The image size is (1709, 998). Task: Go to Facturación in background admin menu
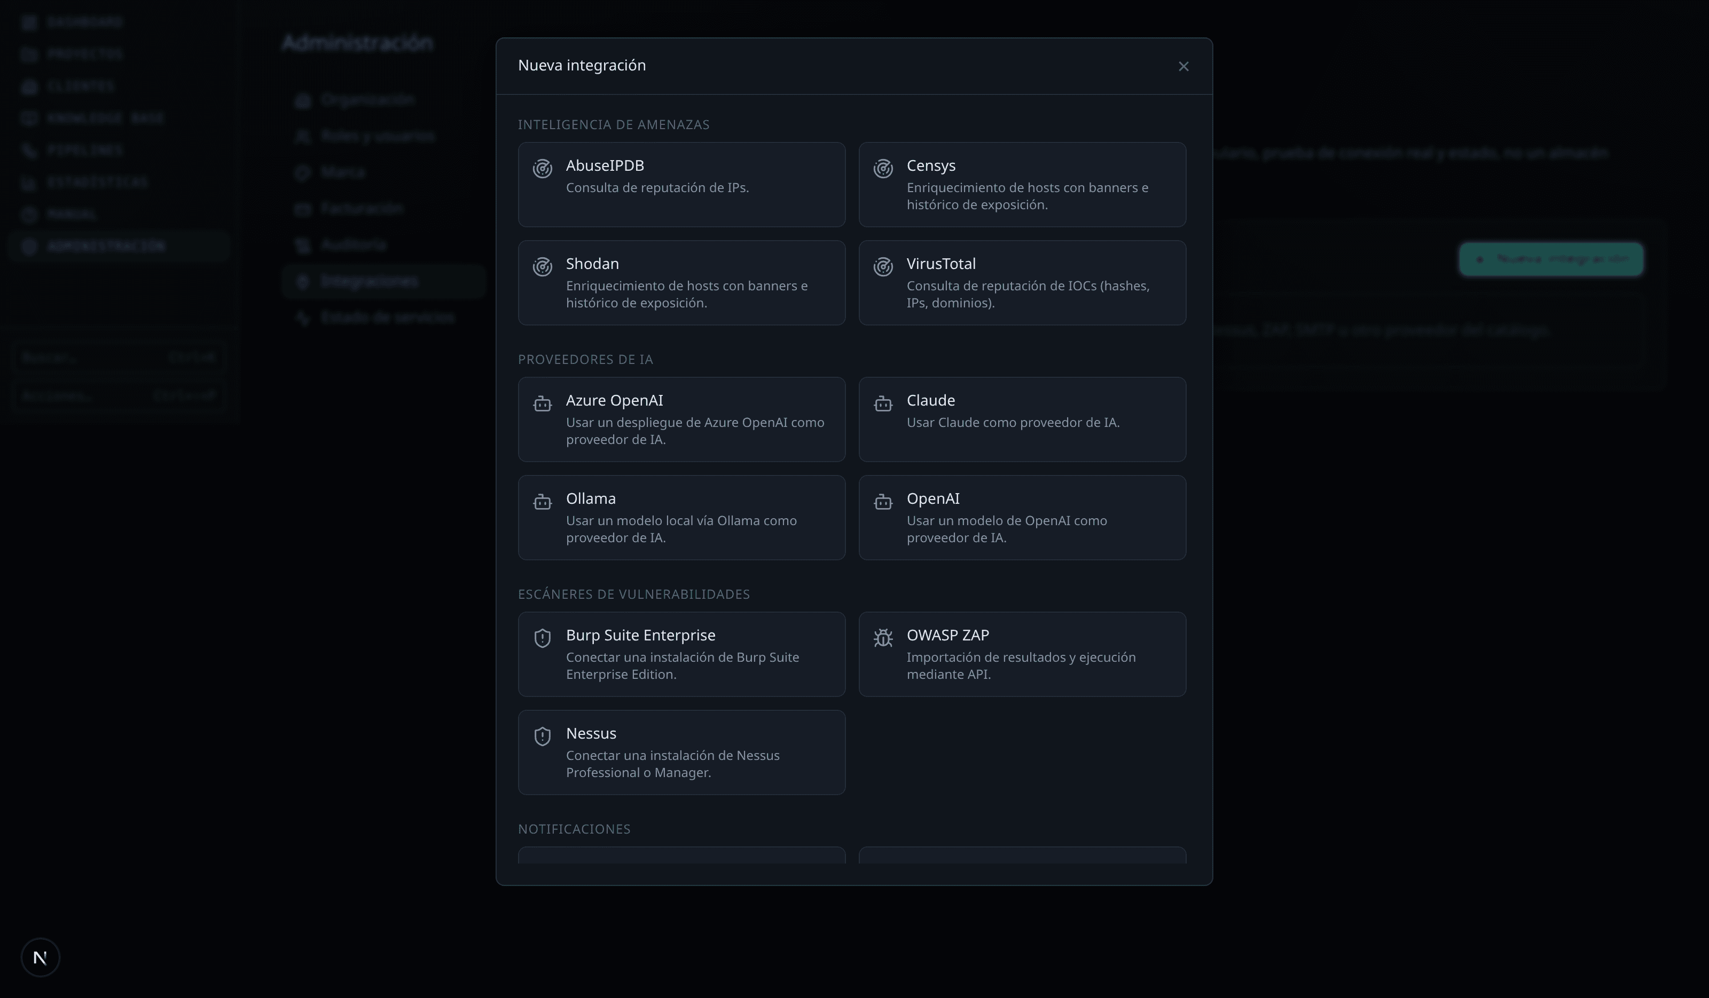pos(384,209)
